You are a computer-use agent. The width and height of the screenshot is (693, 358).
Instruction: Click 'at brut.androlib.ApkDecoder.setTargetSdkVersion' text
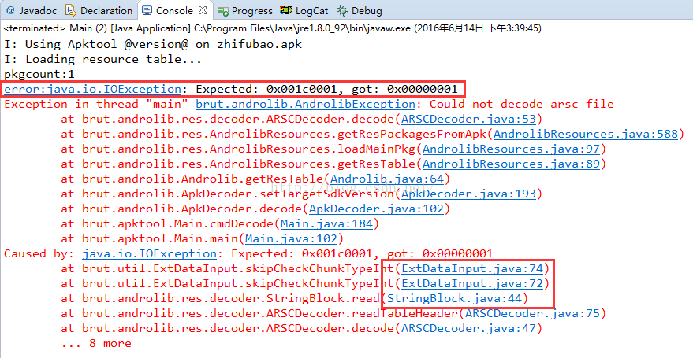229,194
